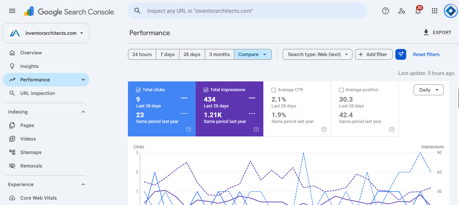Uncheck the Total clicks checkbox
Viewport: 459px width, 205px height.
(138, 90)
